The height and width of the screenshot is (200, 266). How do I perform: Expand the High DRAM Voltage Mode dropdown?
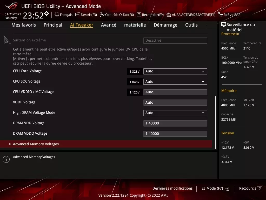203,113
